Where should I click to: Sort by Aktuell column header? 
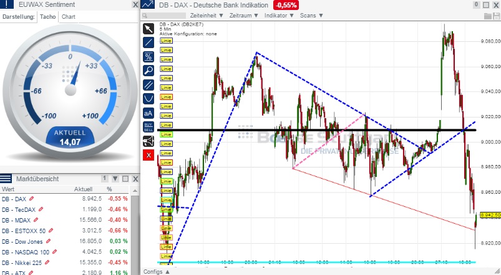point(84,189)
